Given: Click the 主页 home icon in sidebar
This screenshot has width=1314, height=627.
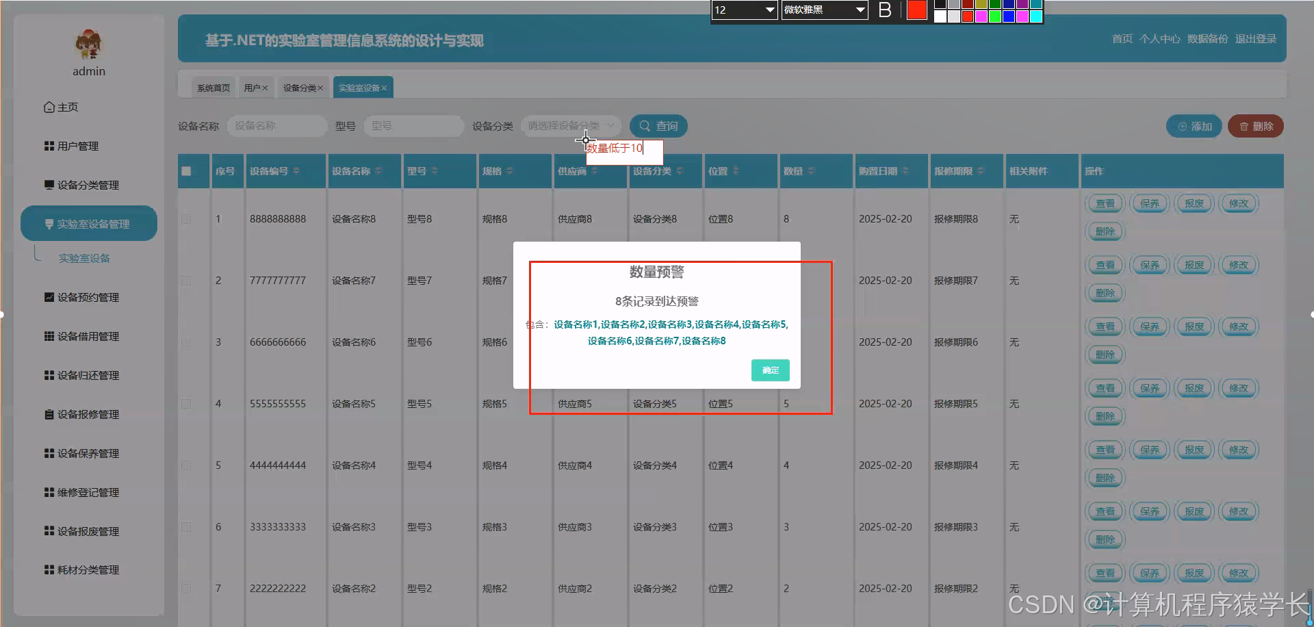Looking at the screenshot, I should pyautogui.click(x=49, y=107).
